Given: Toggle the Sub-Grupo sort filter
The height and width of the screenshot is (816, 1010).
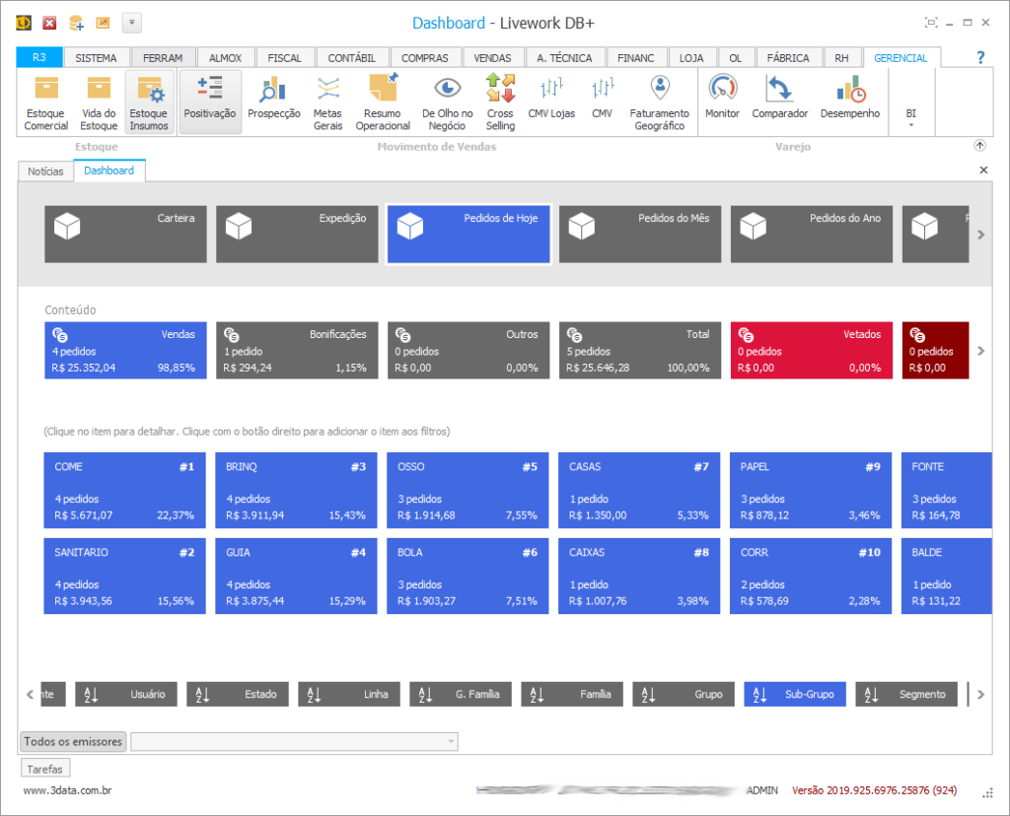Looking at the screenshot, I should coord(794,695).
